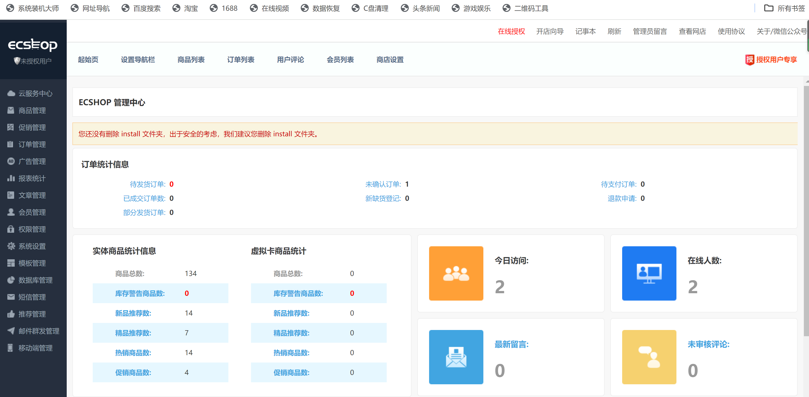Click the 数据库管理 pie icon

pyautogui.click(x=11, y=280)
